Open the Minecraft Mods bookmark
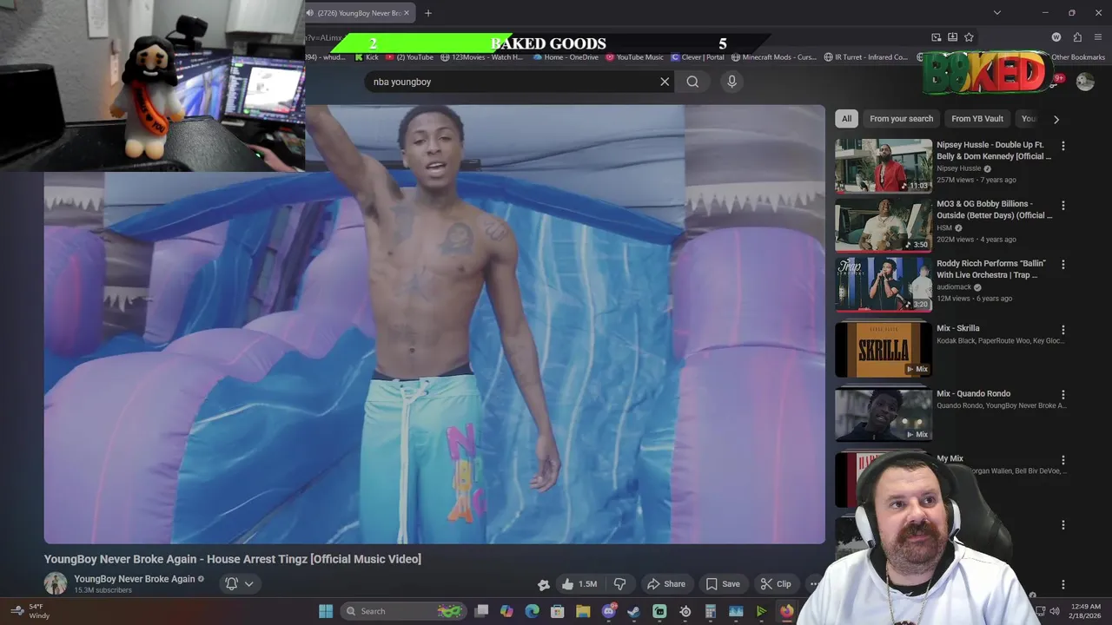Screen dimensions: 1112x625 tap(774, 57)
